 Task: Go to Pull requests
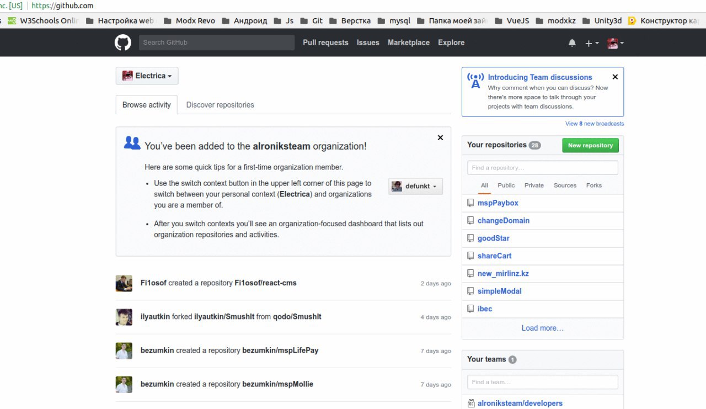click(x=325, y=43)
